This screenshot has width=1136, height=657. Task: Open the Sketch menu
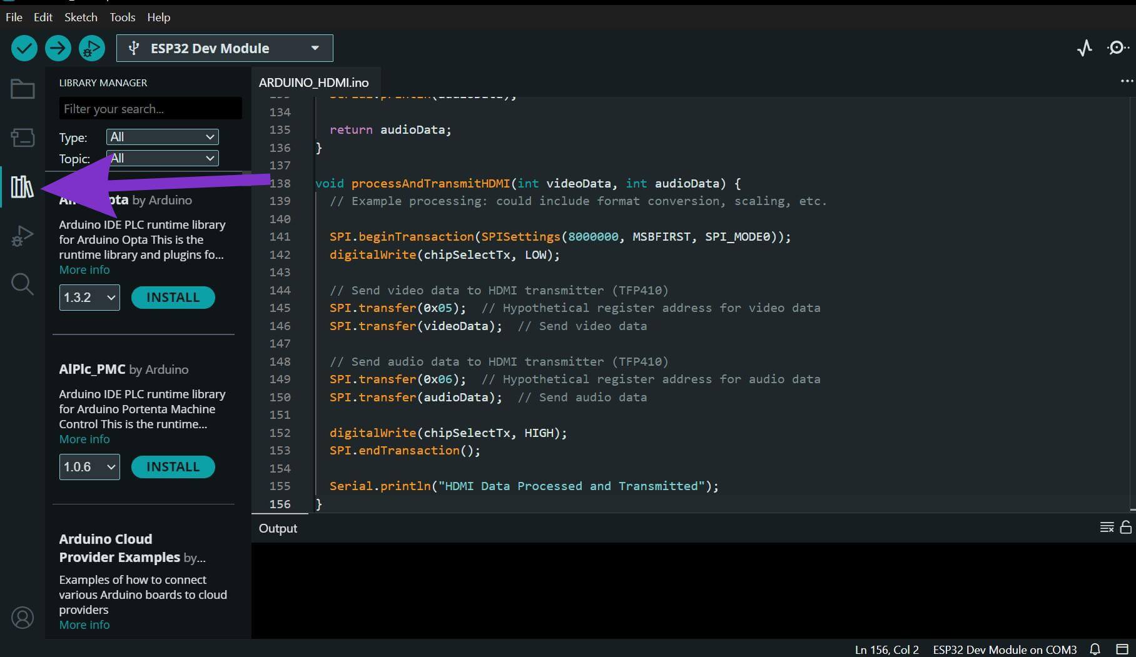(81, 18)
